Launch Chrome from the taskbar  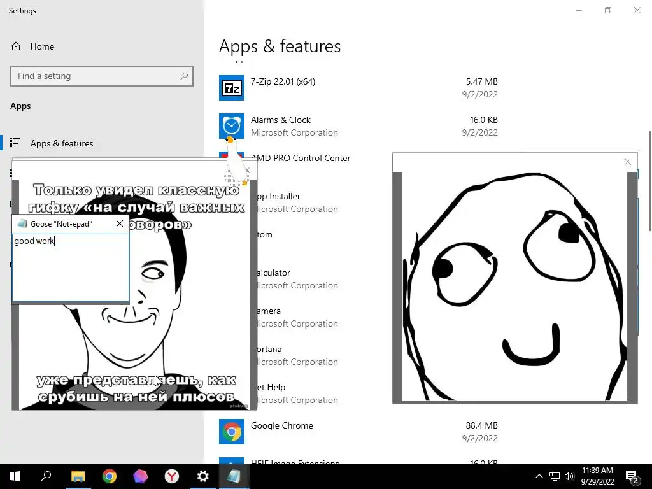click(109, 476)
